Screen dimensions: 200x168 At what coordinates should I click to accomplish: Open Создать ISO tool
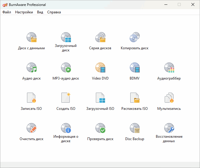tap(66, 98)
